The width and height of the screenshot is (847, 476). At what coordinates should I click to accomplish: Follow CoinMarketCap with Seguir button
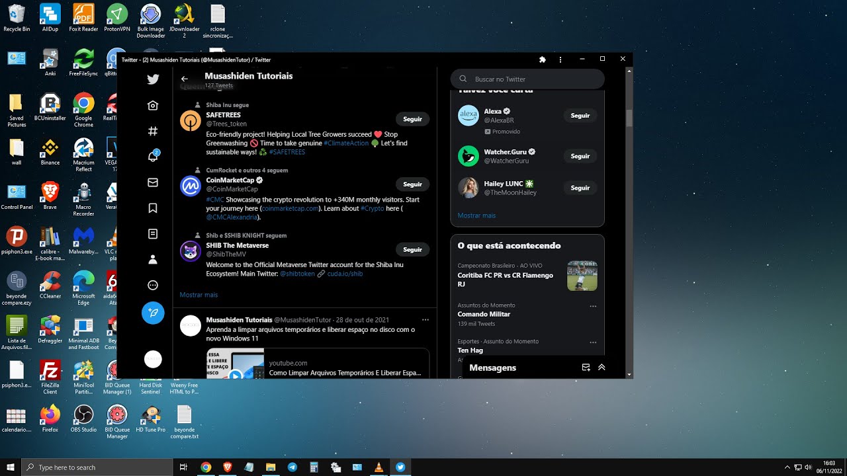(x=413, y=184)
